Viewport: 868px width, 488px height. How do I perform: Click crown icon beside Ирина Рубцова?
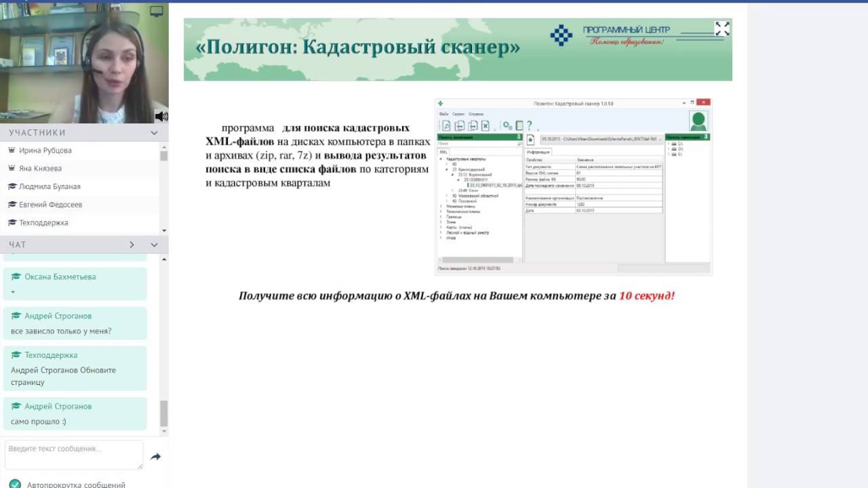click(12, 150)
